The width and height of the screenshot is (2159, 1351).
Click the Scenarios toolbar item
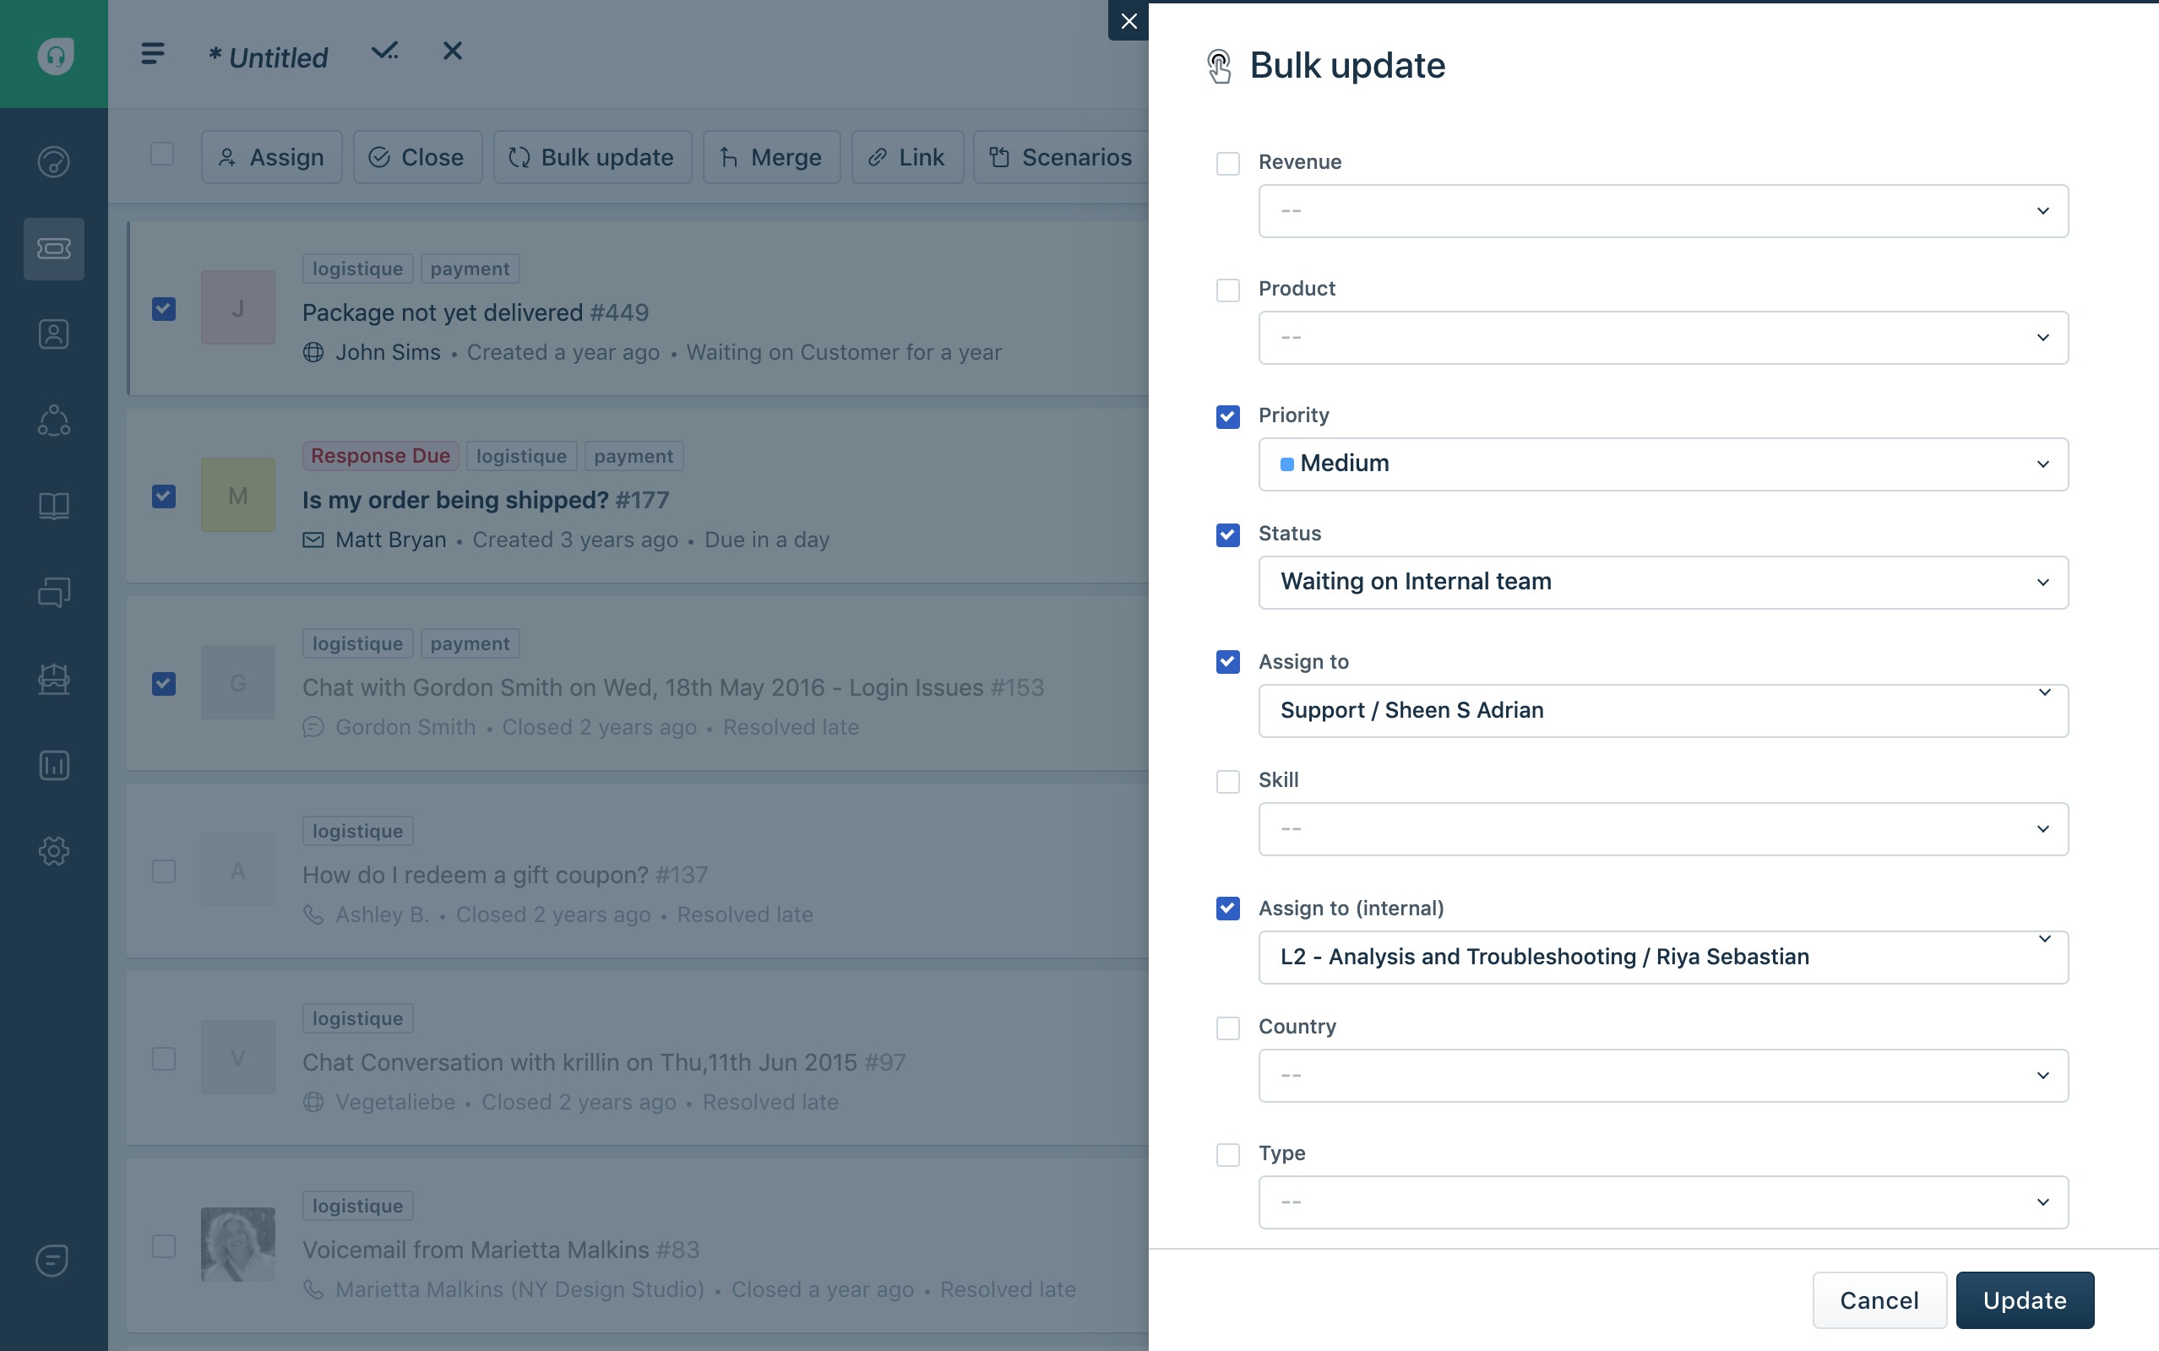pos(1060,157)
